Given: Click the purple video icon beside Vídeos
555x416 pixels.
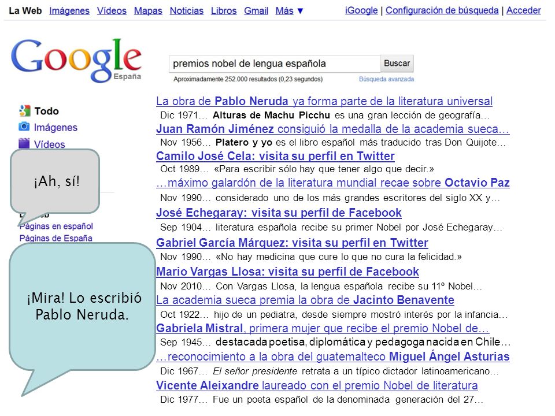Looking at the screenshot, I should pos(24,143).
